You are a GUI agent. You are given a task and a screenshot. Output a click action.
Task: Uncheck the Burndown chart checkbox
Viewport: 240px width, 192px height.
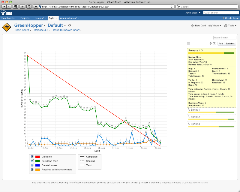[32, 161]
